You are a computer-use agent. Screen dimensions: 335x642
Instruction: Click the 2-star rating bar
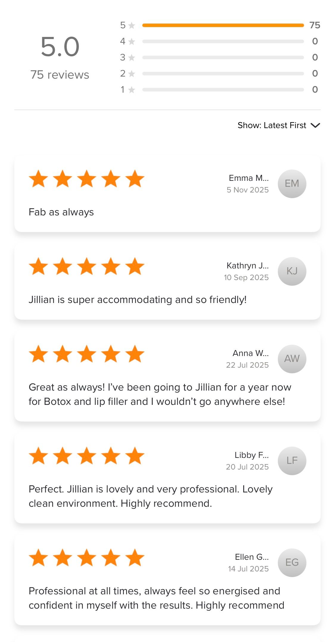coord(223,74)
